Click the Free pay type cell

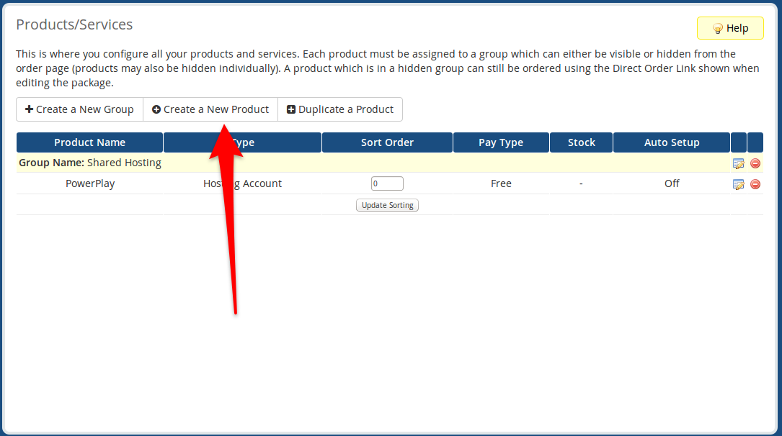click(x=501, y=183)
